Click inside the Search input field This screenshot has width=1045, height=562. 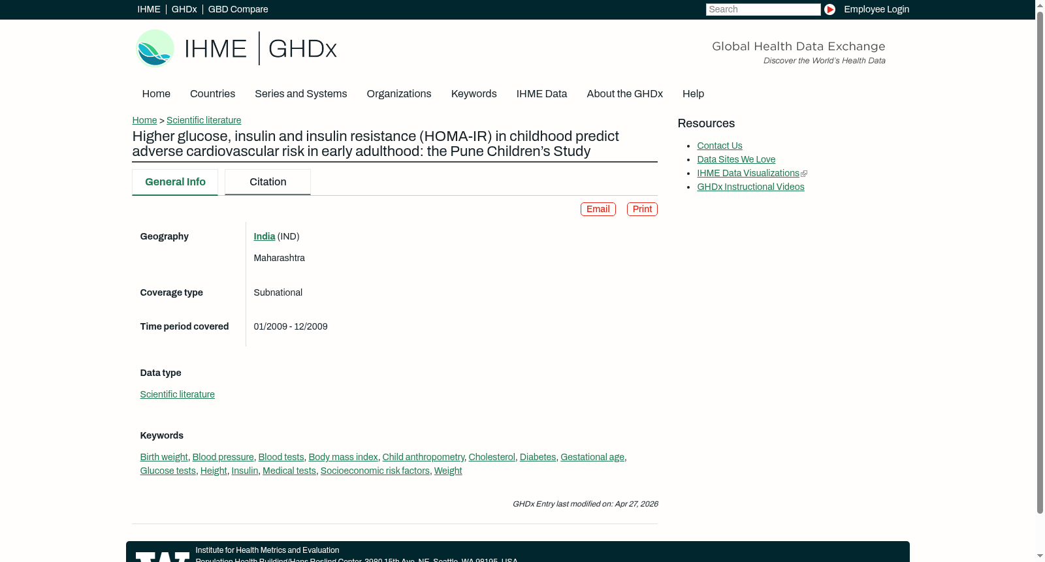[763, 9]
